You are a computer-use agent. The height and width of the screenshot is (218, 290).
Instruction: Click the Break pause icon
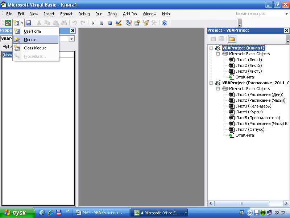point(101,23)
